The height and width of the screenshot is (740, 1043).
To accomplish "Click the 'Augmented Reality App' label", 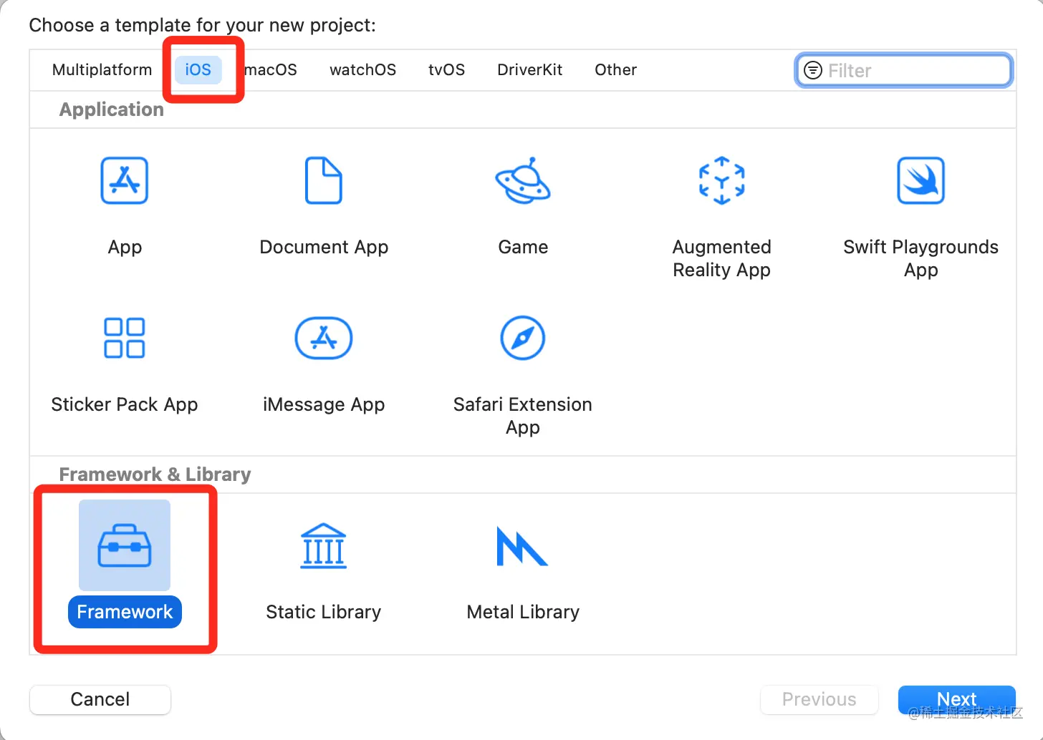I will click(x=722, y=258).
